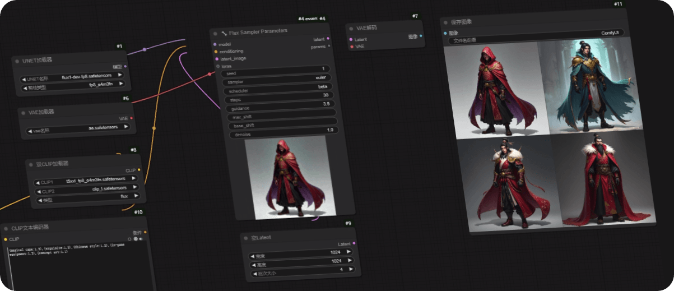The image size is (674, 291).
Task: Decrease 批次大小 value with left arrow
Action: [x=255, y=274]
